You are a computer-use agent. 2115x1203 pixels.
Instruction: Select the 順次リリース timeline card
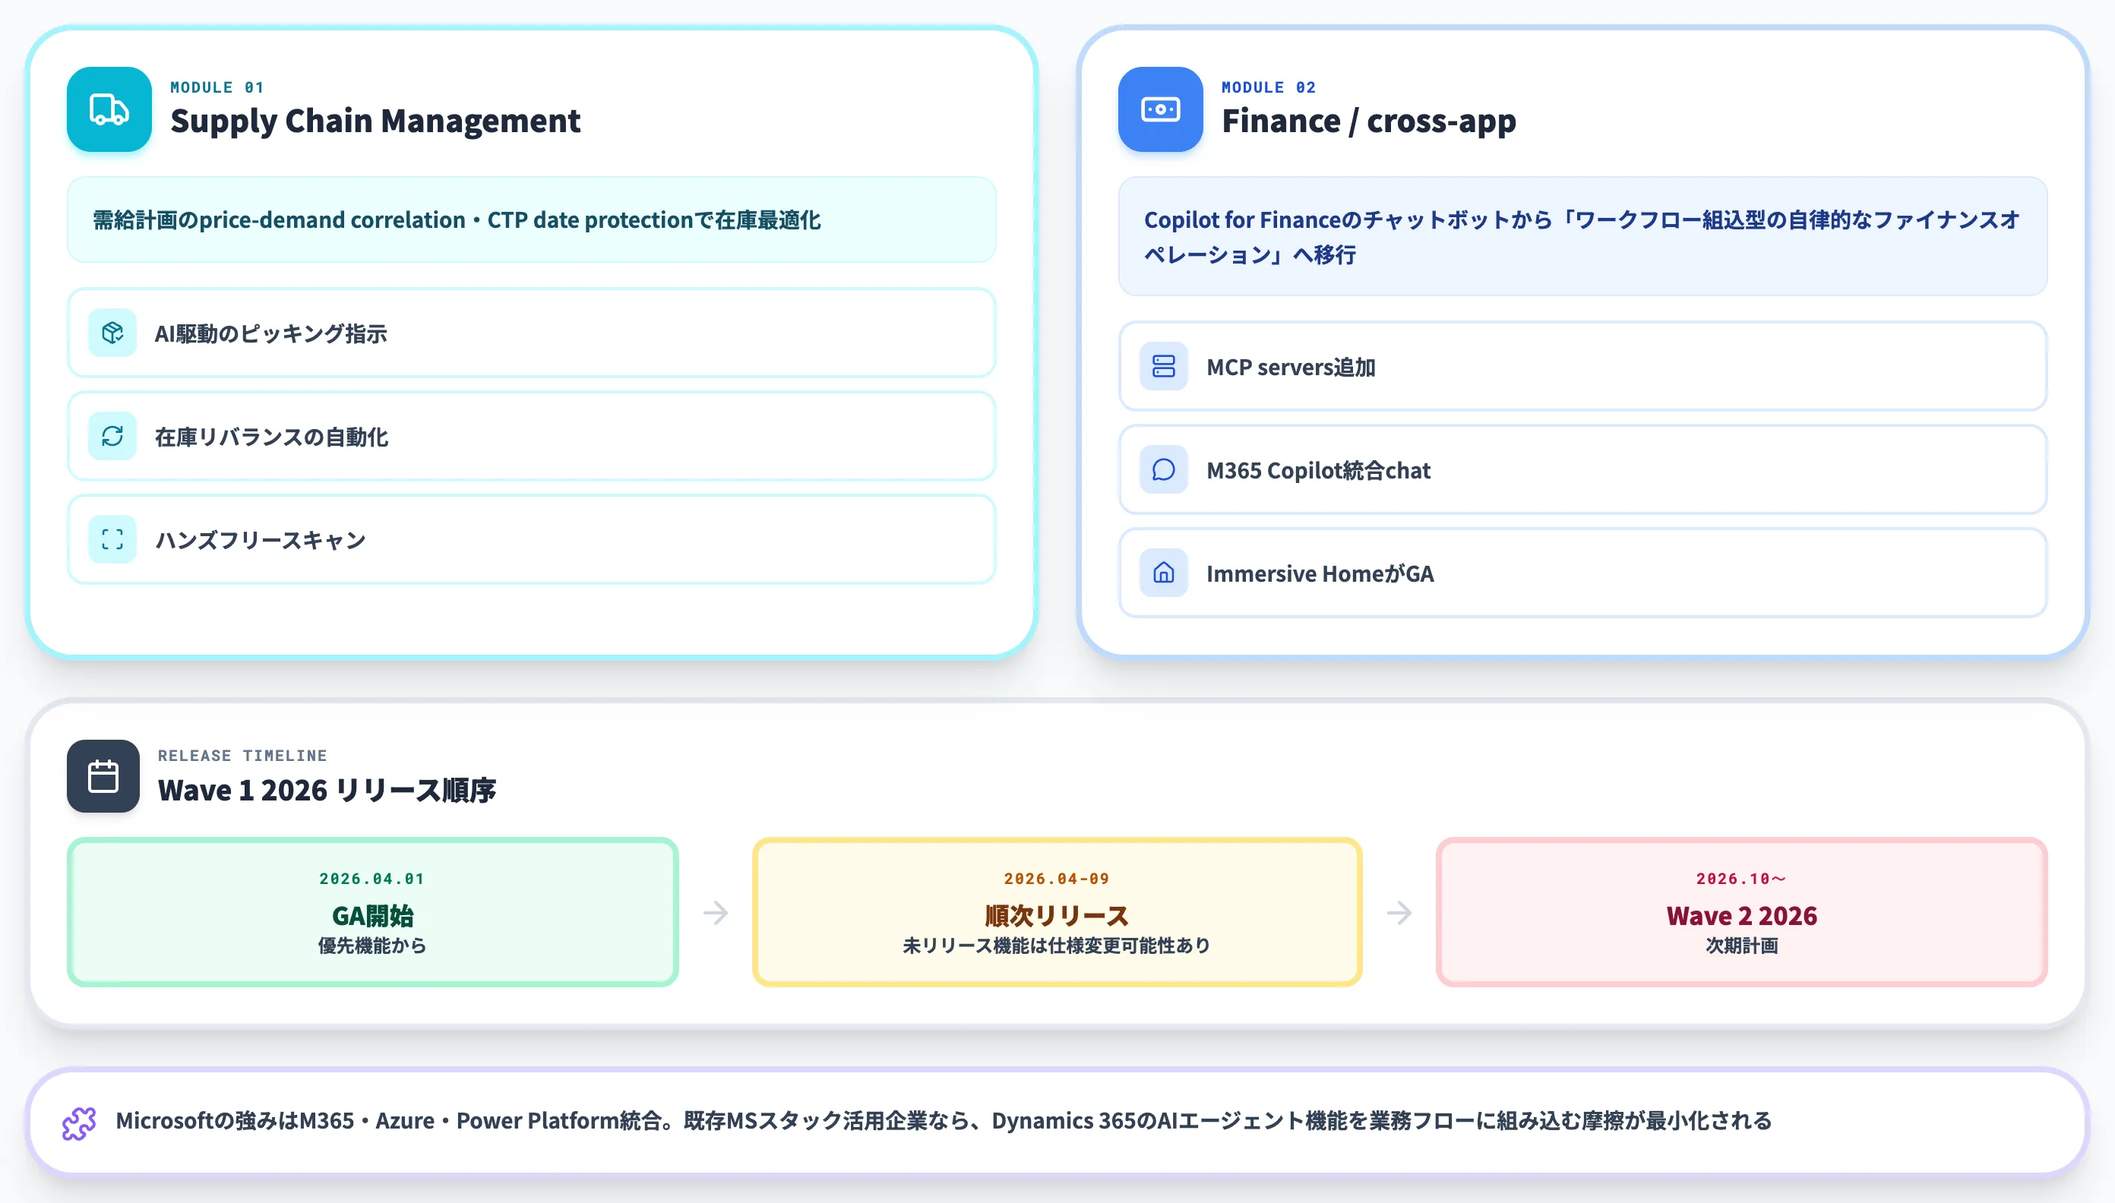[x=1057, y=912]
